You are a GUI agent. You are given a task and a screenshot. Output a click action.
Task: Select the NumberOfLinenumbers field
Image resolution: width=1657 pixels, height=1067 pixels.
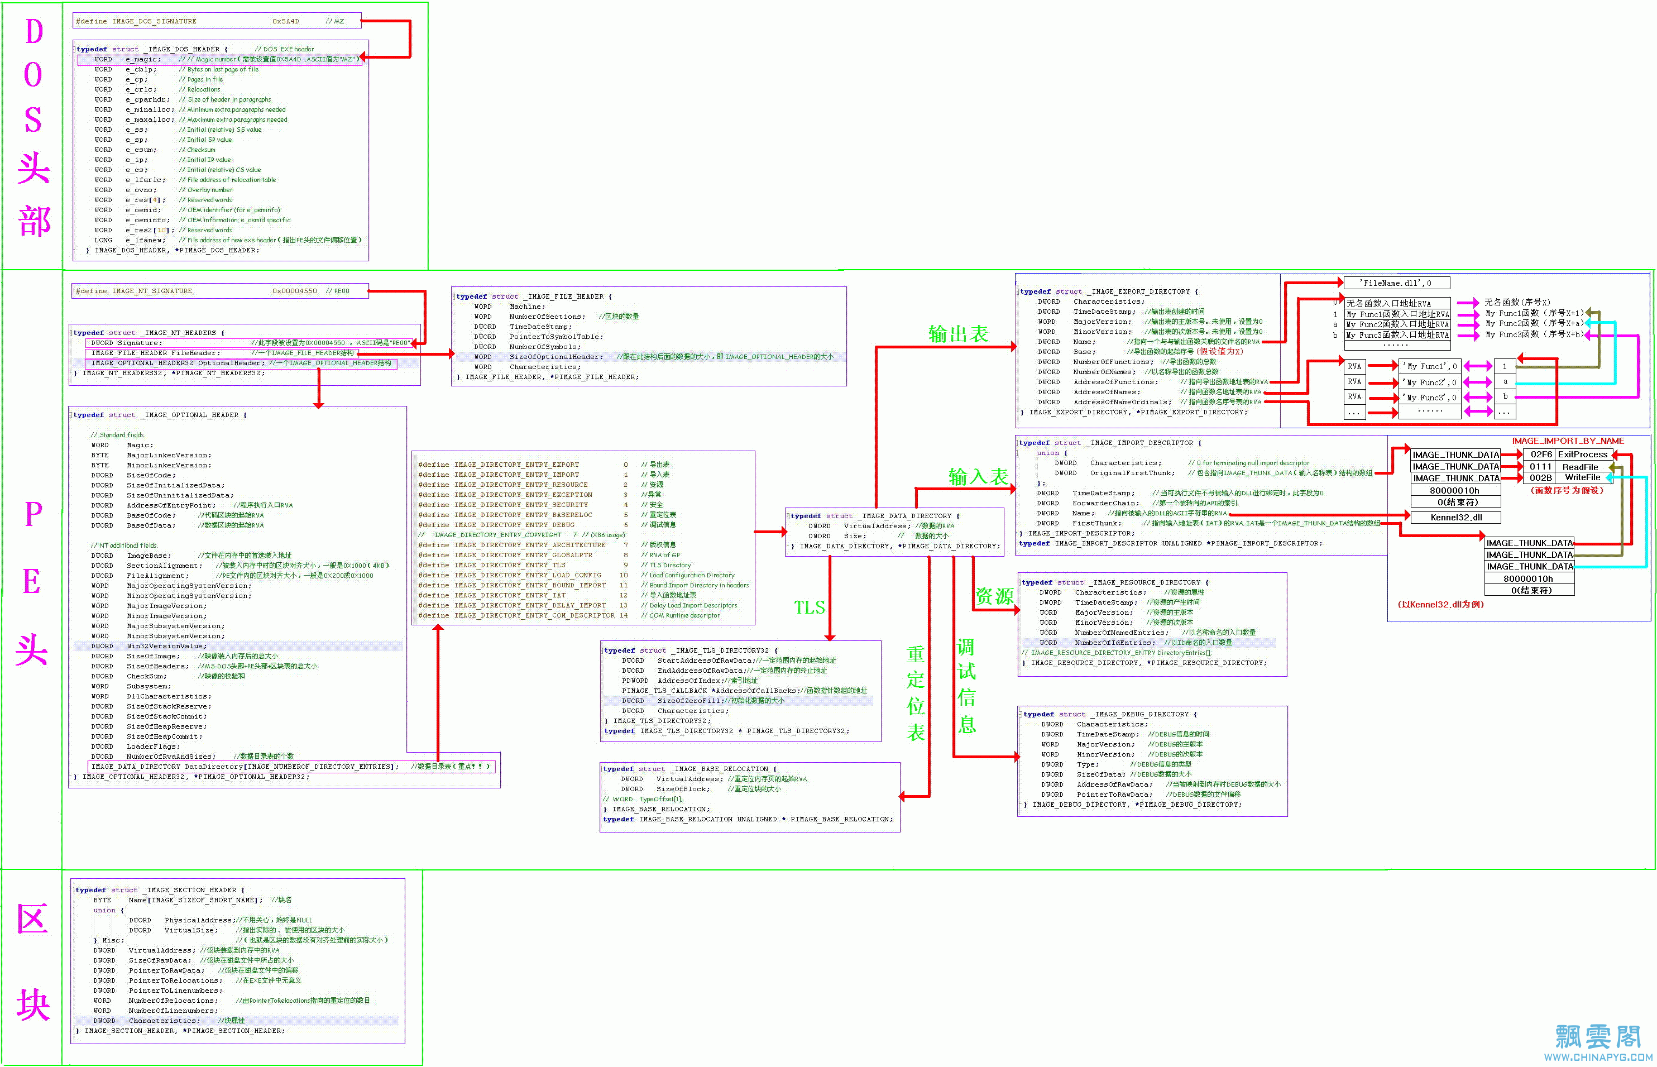coord(155,1012)
